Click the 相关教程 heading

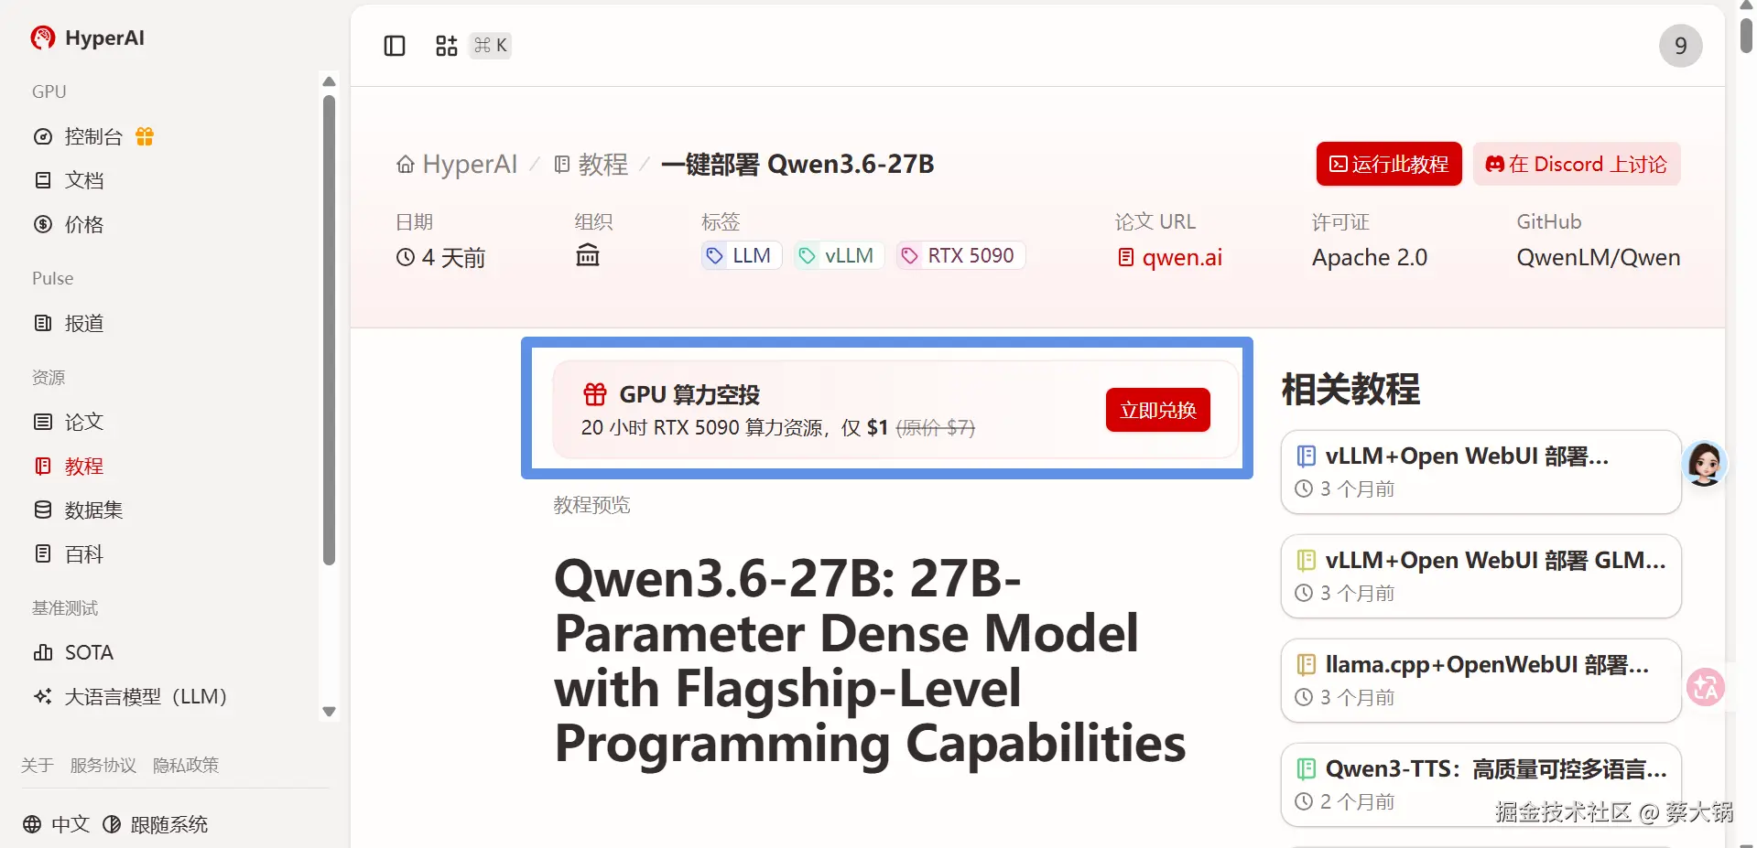(x=1350, y=390)
